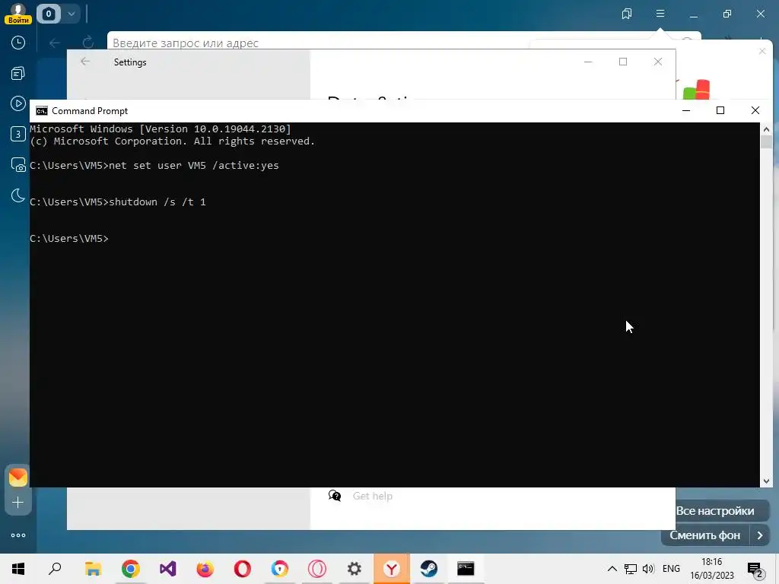Open the mail icon in browser sidebar

(x=18, y=478)
